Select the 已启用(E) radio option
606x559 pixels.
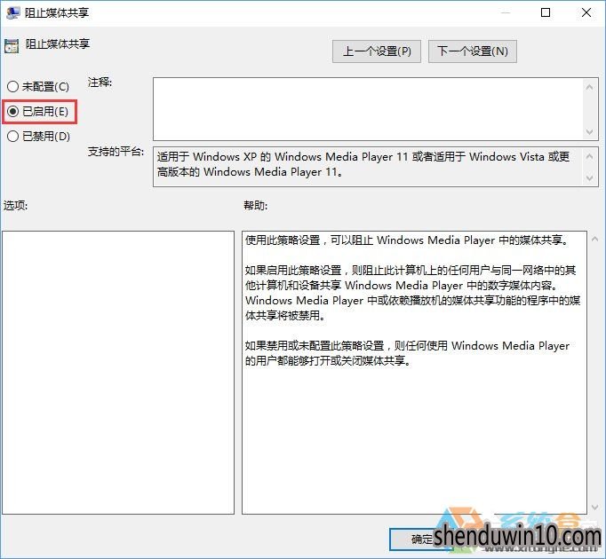tap(38, 112)
